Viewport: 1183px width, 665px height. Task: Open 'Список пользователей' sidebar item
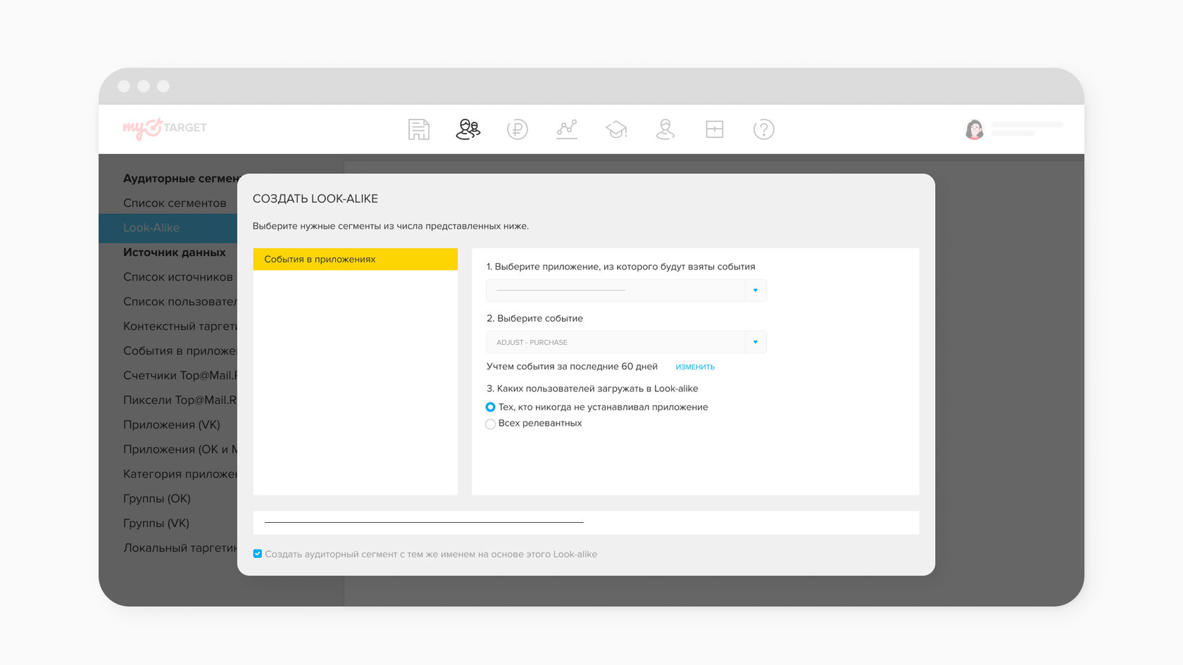180,302
